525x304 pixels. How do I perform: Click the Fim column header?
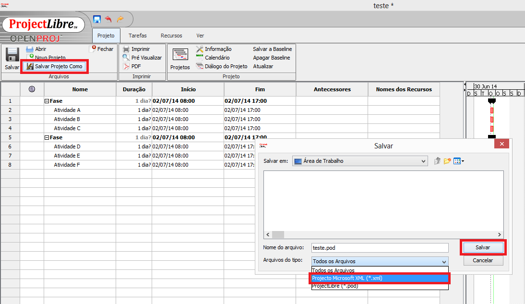point(260,89)
